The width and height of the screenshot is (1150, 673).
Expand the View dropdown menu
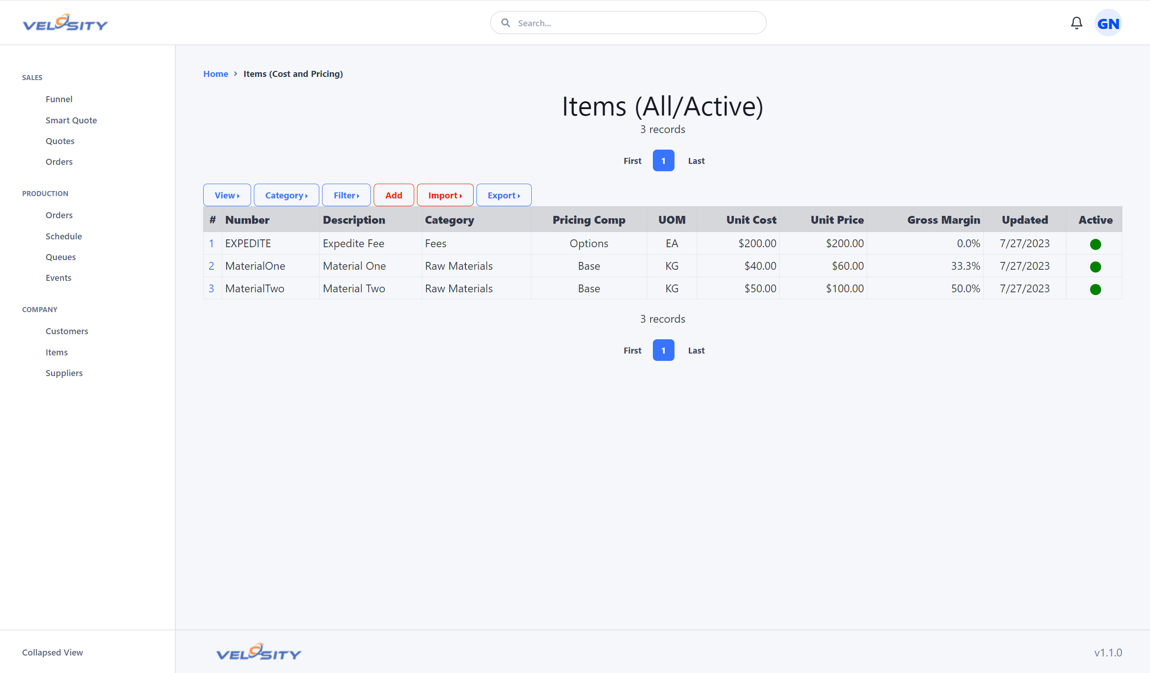click(227, 195)
